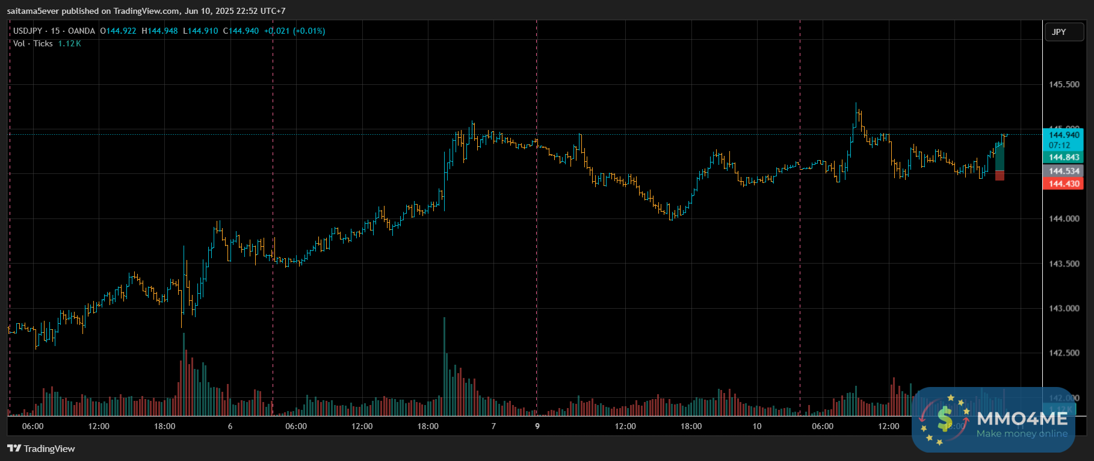The image size is (1094, 461).
Task: Click the open value O144.922
Action: coord(119,31)
